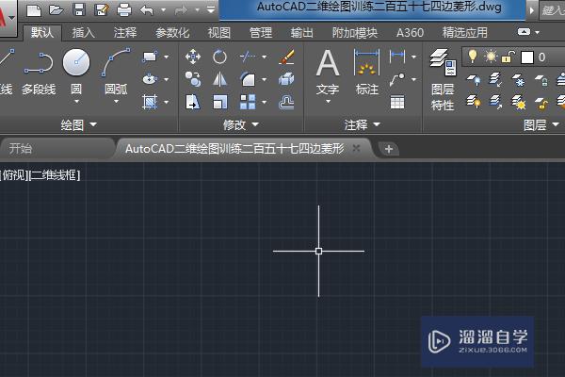
Task: Select the 圆弧 arc tool
Action: (116, 71)
